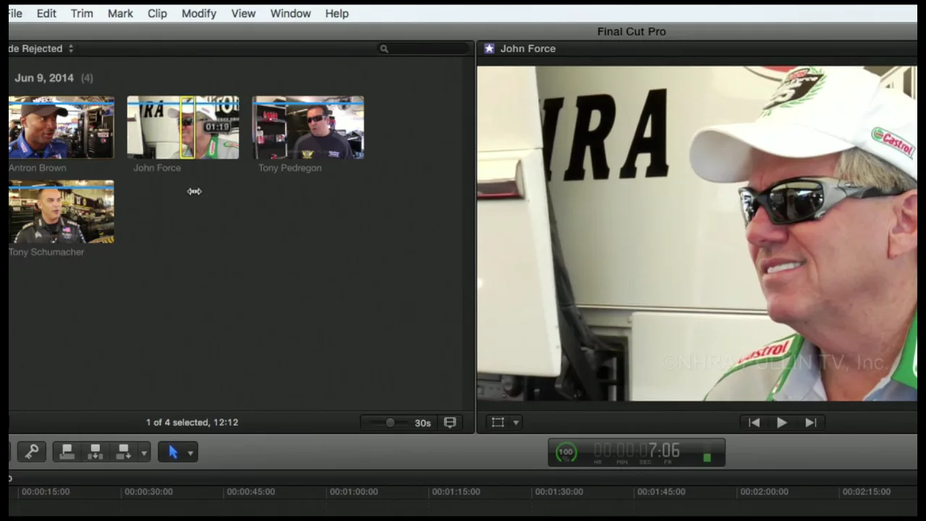Image resolution: width=926 pixels, height=521 pixels.
Task: Open the Modify menu
Action: point(199,14)
